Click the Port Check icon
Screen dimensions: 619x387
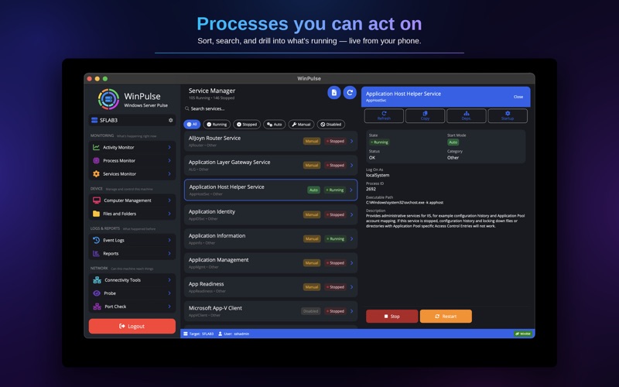(97, 307)
